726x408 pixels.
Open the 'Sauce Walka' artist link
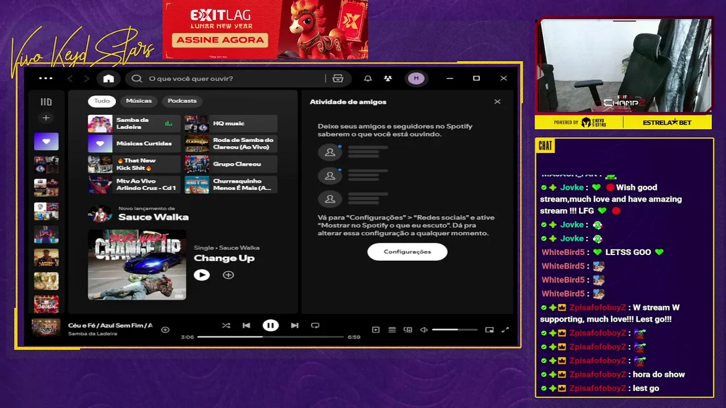[153, 217]
